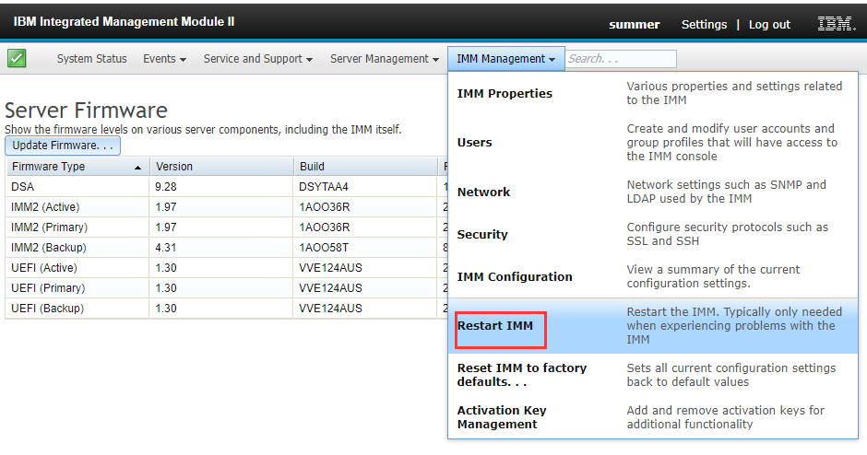Expand Server Management dropdown menu
The height and width of the screenshot is (455, 867).
pos(385,59)
